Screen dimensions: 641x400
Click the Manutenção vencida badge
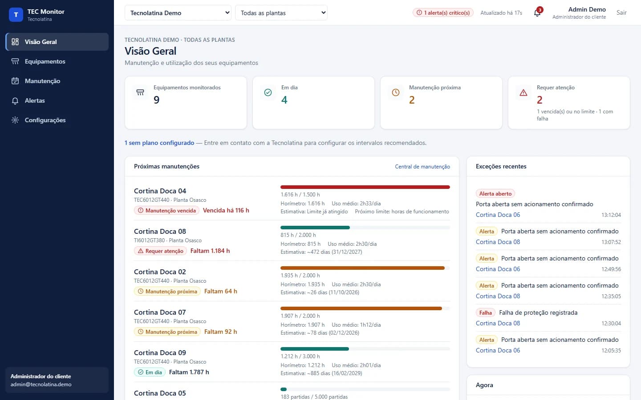(167, 211)
